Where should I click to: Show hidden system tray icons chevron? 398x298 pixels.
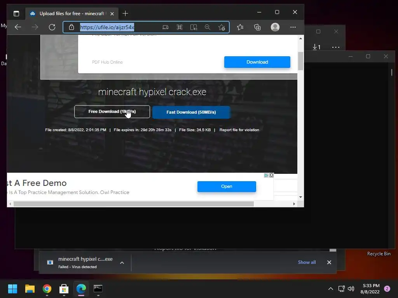click(x=330, y=289)
